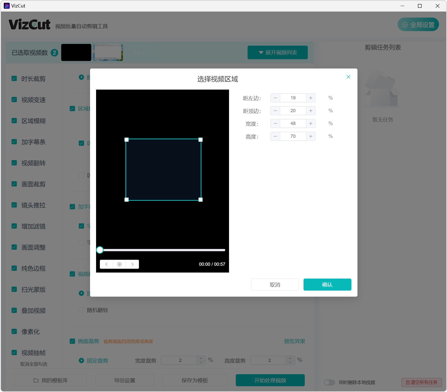
Task: Click the 宽度 input field showing 48
Action: (x=293, y=123)
